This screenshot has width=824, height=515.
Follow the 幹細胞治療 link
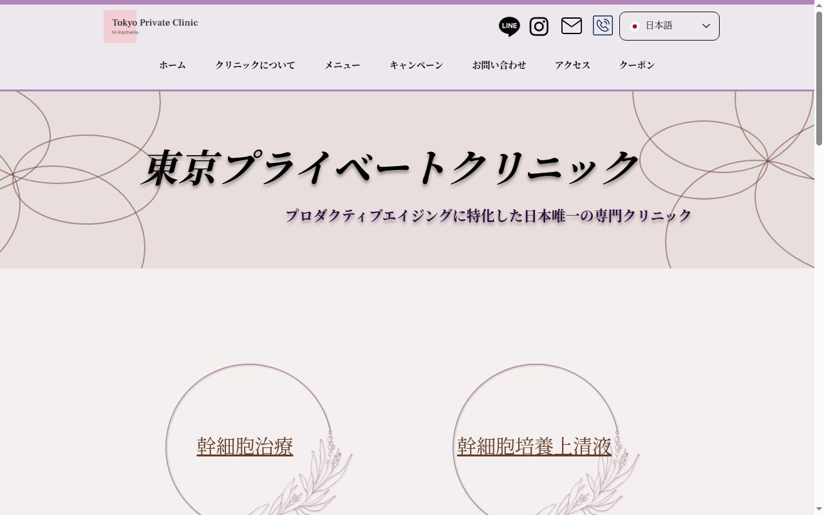click(245, 445)
